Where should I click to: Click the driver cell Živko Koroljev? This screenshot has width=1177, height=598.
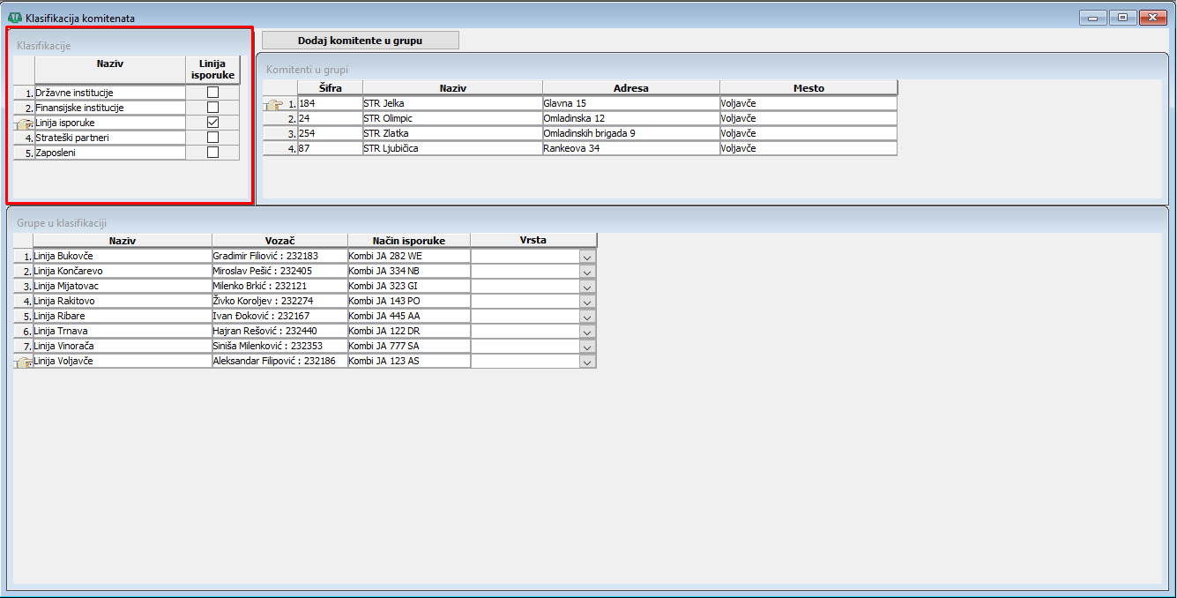coord(279,301)
